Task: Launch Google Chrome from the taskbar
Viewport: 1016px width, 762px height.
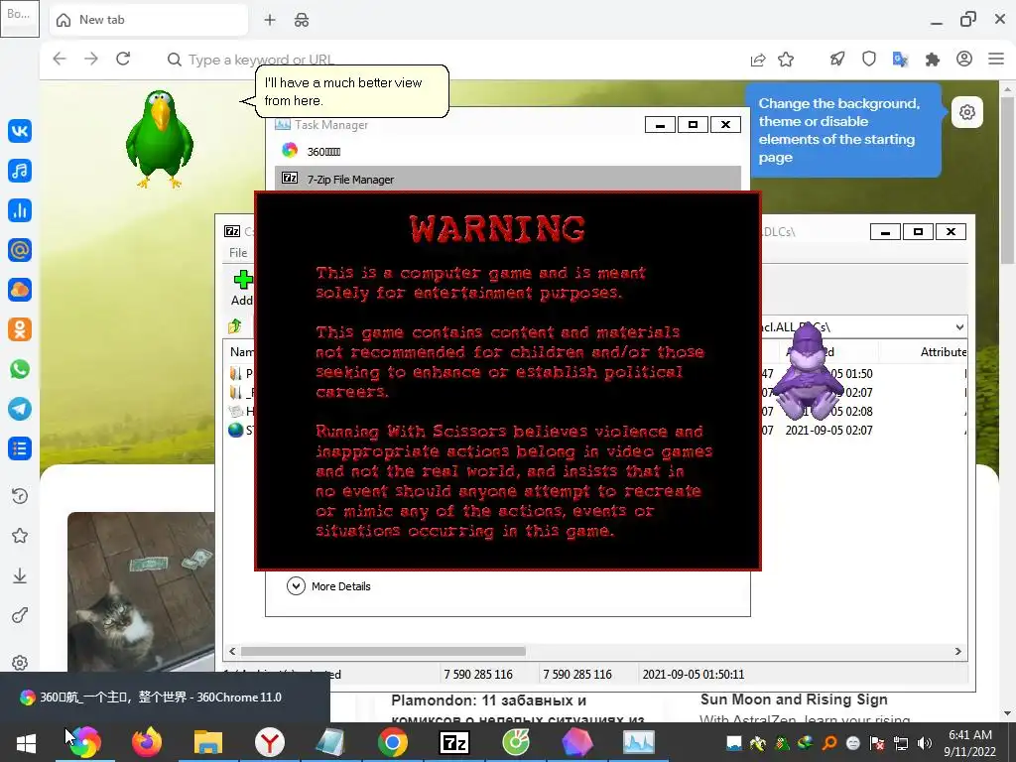Action: (x=393, y=742)
